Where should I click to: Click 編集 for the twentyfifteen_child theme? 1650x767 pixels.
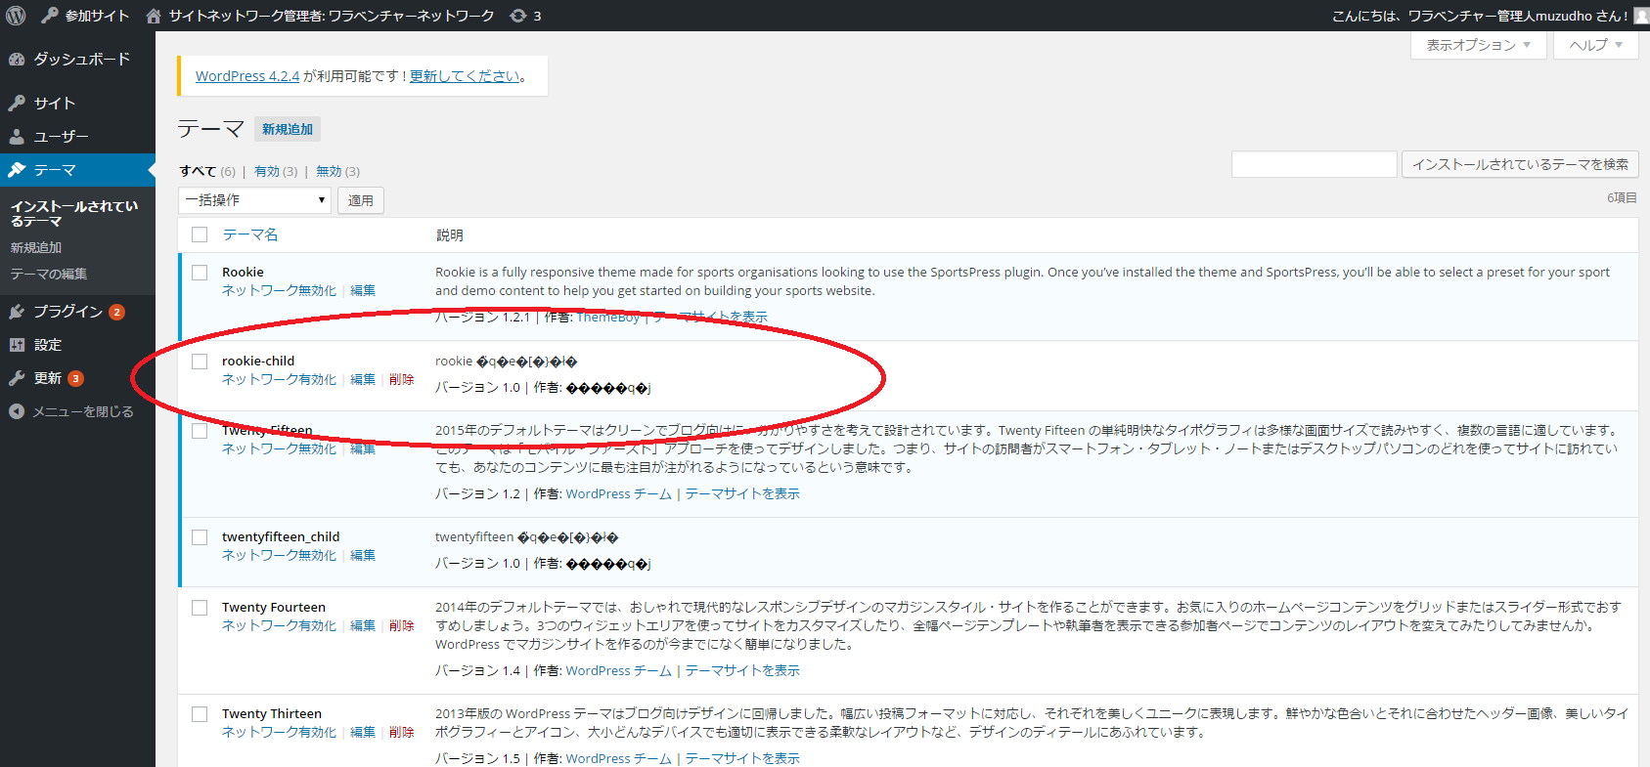(363, 556)
